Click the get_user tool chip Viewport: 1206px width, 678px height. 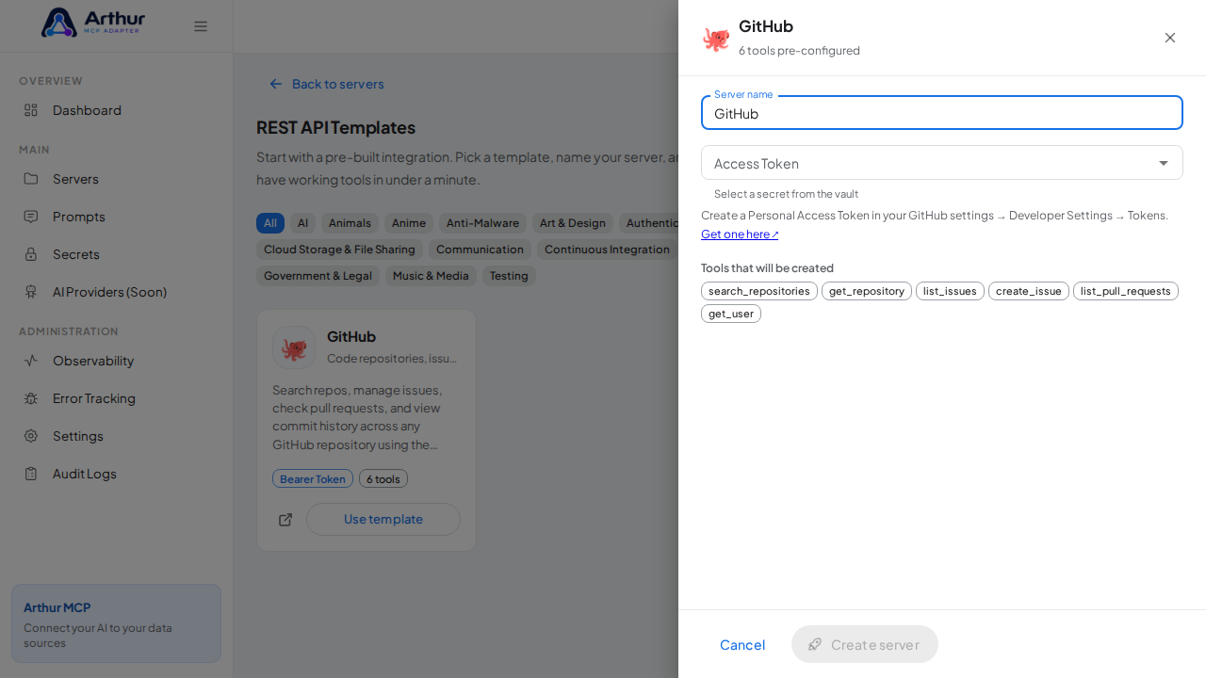pos(731,314)
